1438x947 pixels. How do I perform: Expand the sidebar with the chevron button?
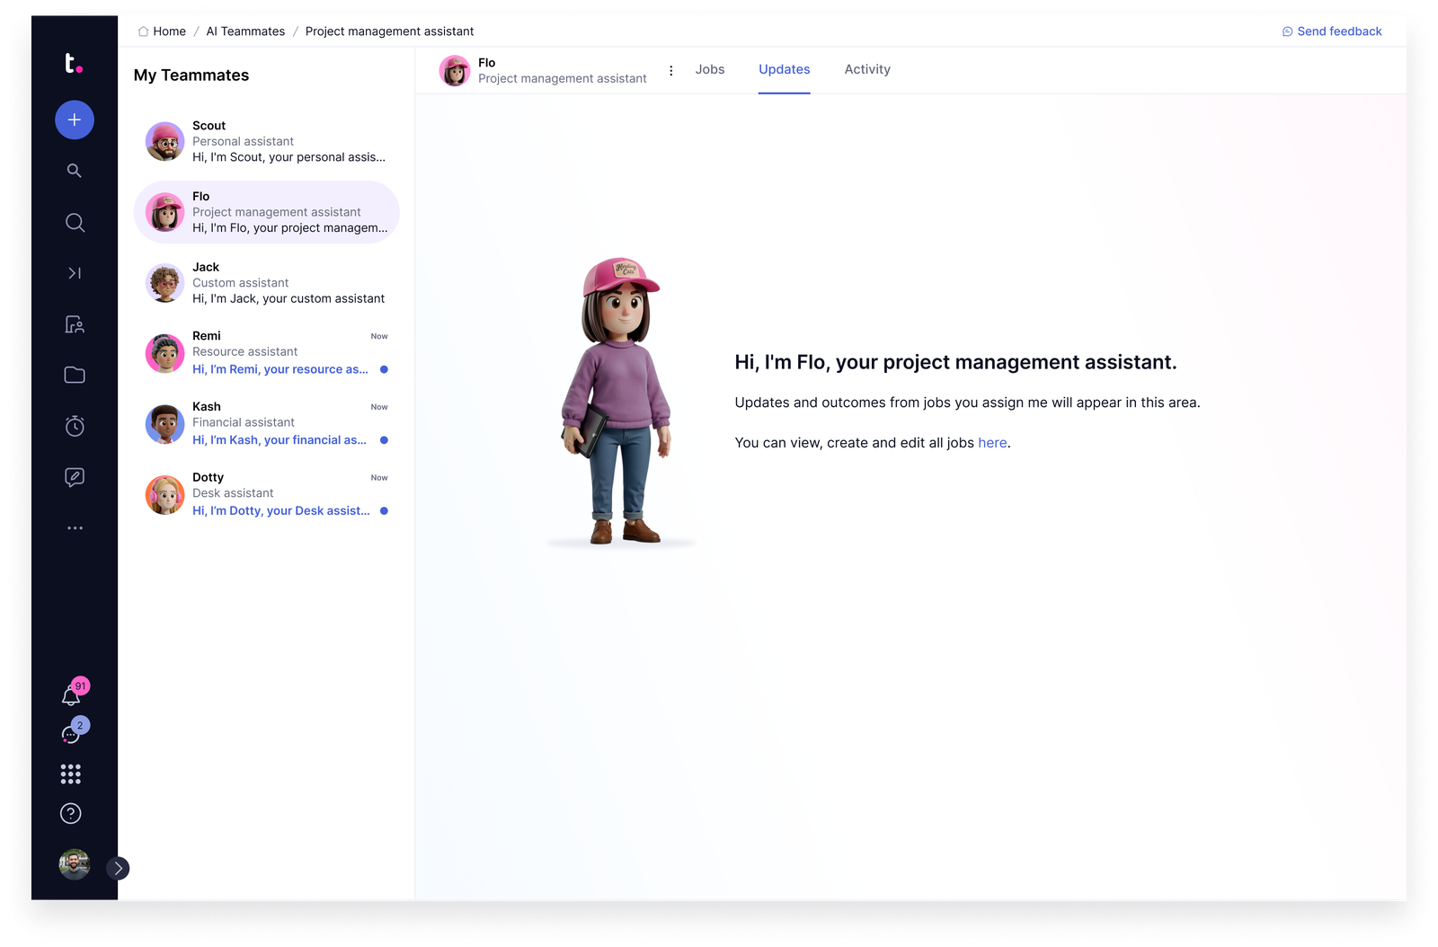point(118,868)
